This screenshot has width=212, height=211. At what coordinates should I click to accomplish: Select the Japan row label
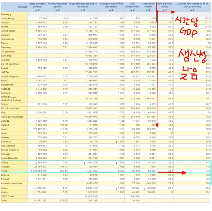(4, 129)
